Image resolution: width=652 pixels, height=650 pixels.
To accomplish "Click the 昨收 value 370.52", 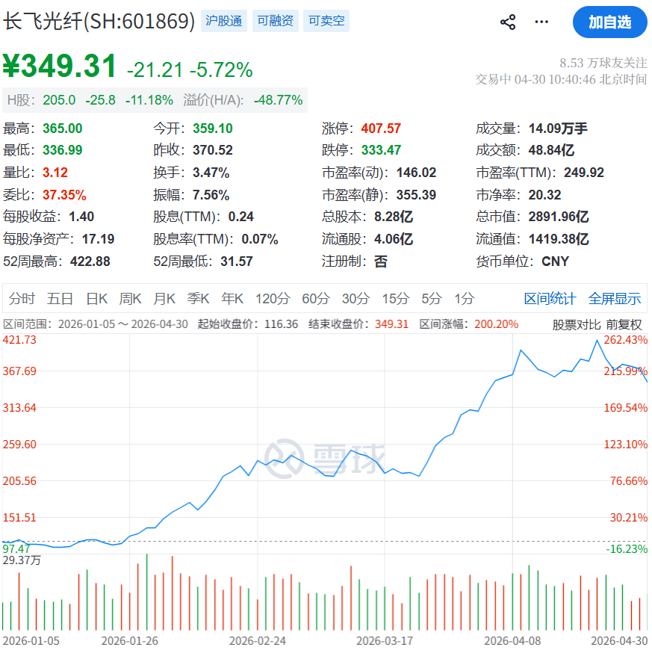I will pyautogui.click(x=213, y=149).
